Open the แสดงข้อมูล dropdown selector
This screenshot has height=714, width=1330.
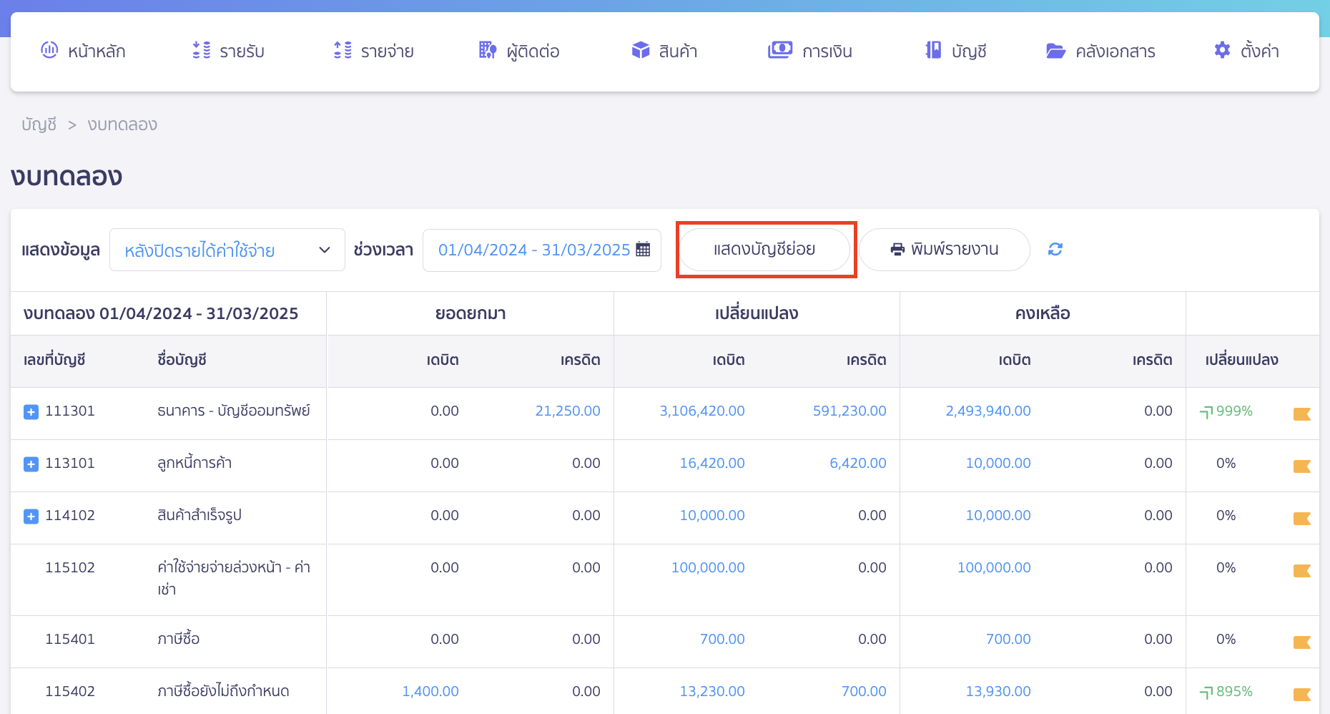pos(227,250)
